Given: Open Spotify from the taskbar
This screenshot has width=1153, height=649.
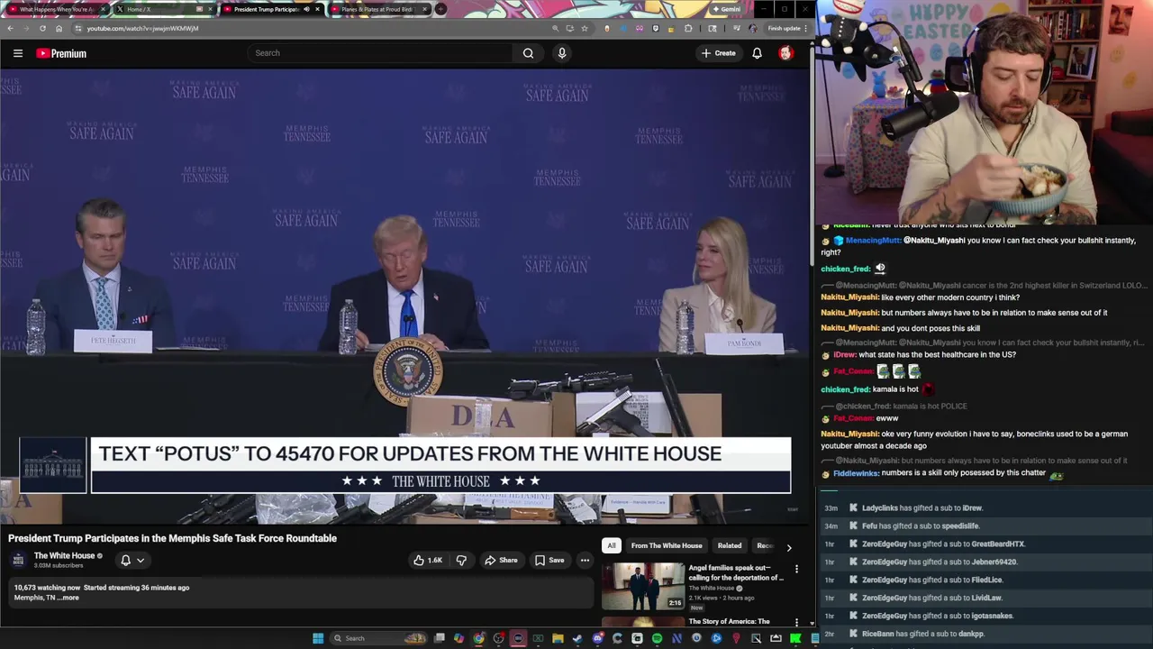Looking at the screenshot, I should (x=657, y=638).
